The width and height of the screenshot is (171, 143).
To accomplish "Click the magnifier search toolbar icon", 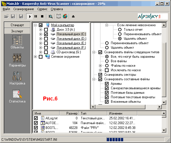I will point(51,17).
